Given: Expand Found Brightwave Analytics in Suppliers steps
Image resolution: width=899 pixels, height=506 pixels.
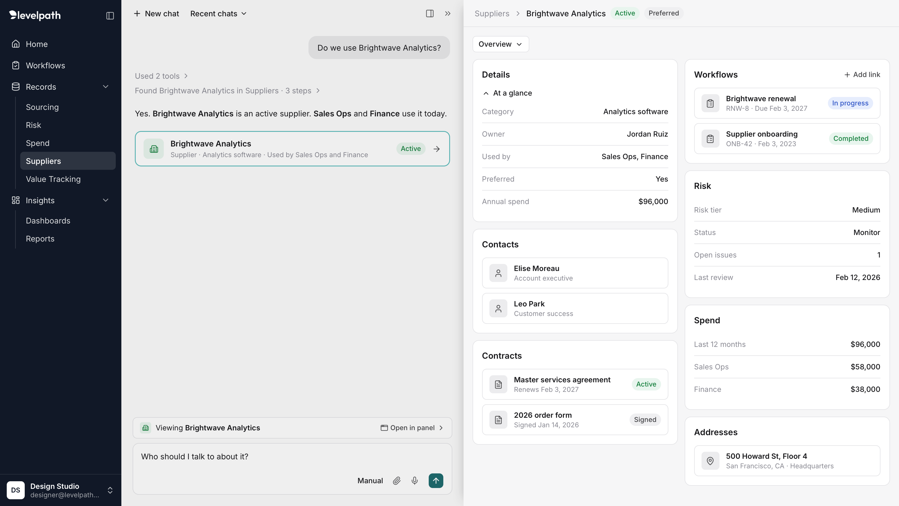Looking at the screenshot, I should click(x=228, y=91).
